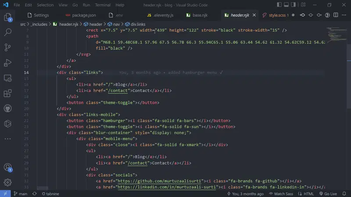Expand the div.links breadcrumb

coord(136,24)
